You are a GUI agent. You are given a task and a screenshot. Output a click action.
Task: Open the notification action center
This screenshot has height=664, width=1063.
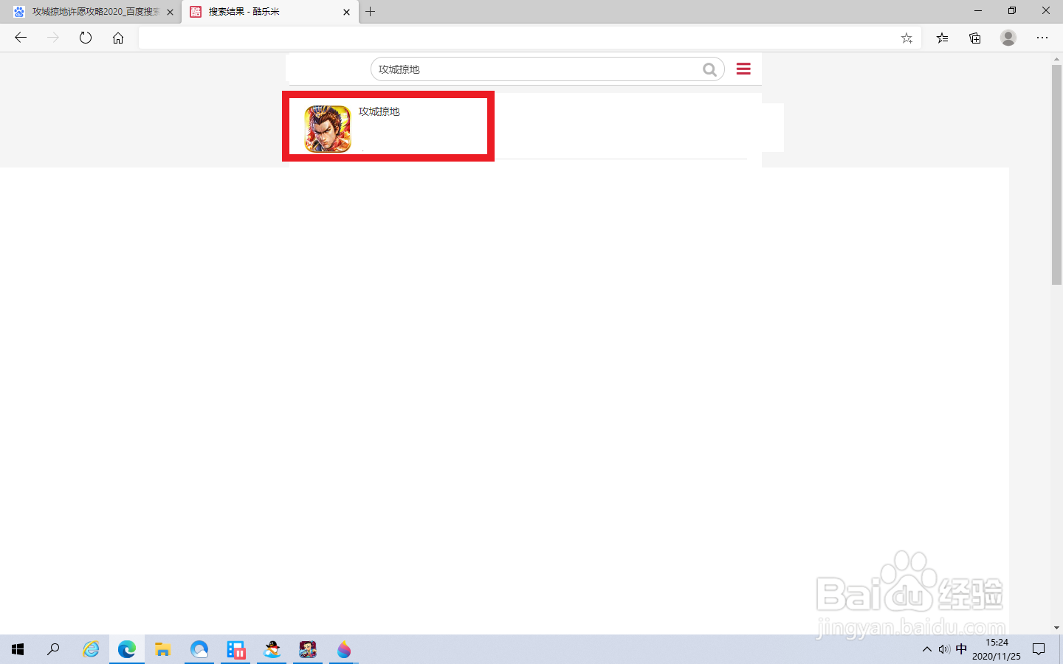coord(1039,649)
